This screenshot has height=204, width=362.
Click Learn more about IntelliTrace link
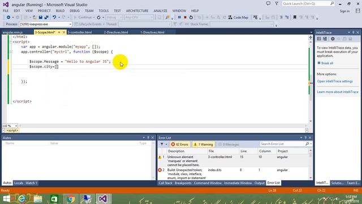point(338,92)
